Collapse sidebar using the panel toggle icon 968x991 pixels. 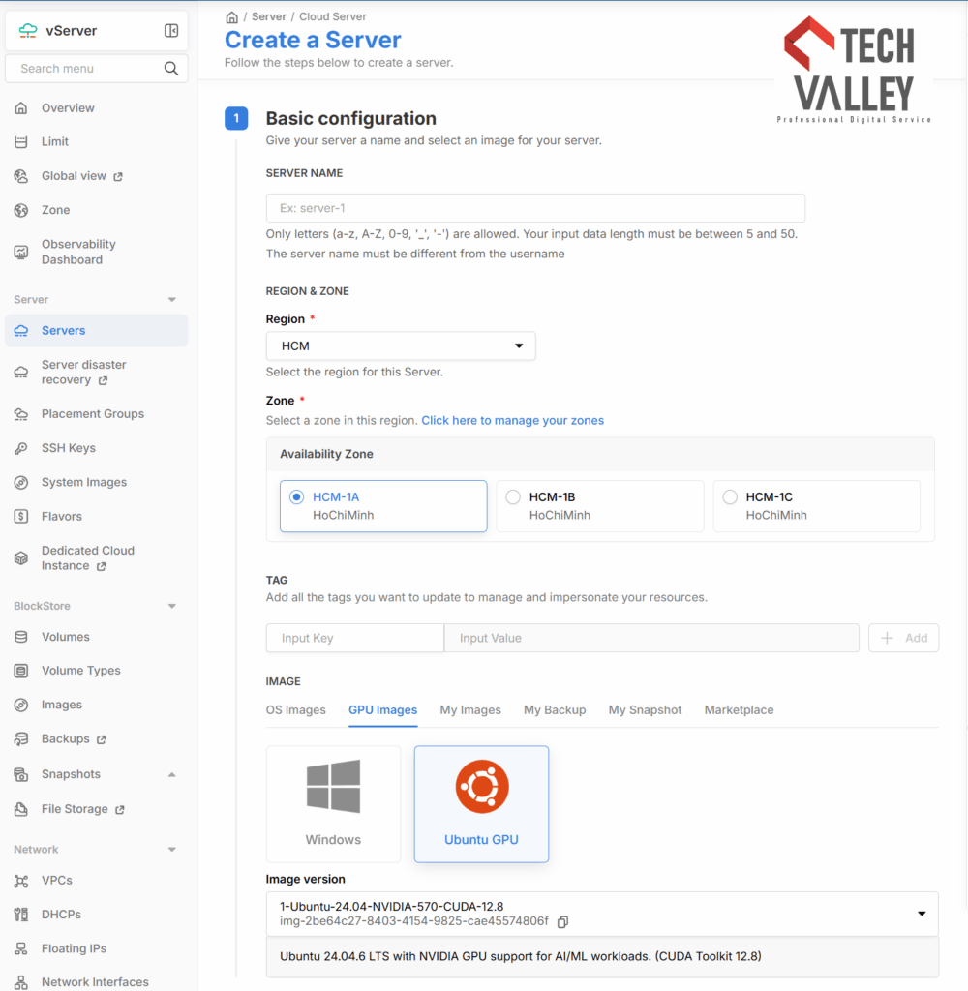point(171,30)
